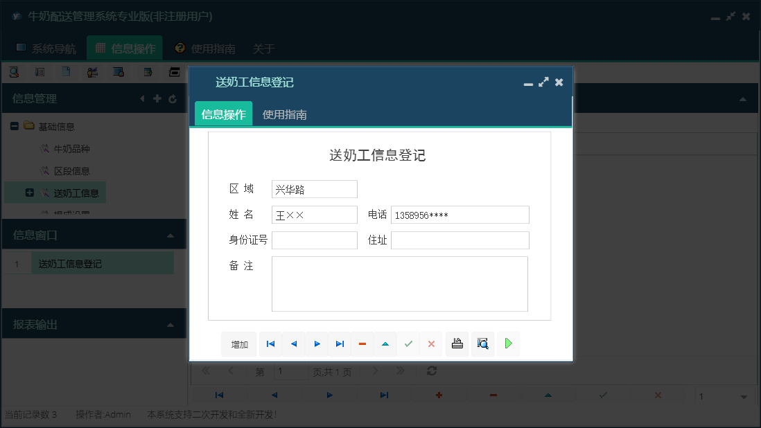The height and width of the screenshot is (428, 761).
Task: Click the print icon in the dialog
Action: coord(457,344)
